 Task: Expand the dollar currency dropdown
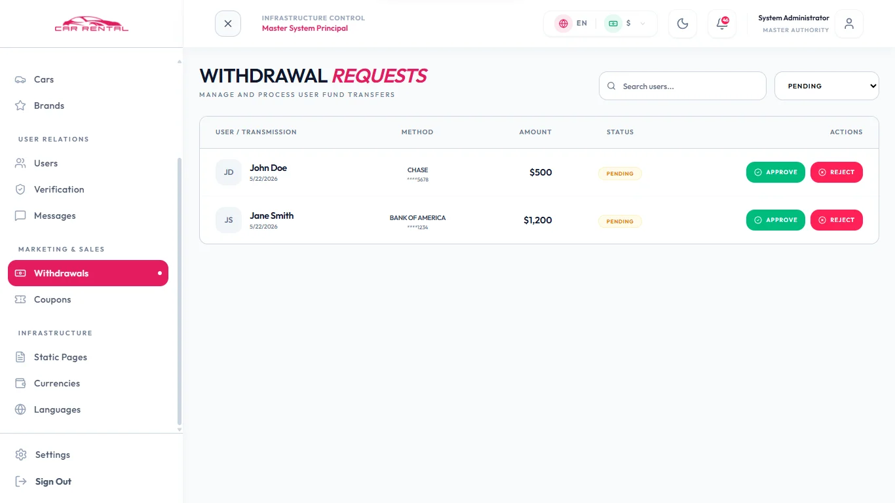click(x=625, y=23)
